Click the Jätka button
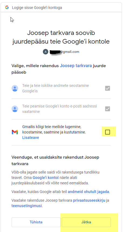This screenshot has height=232, width=127. [86, 222]
